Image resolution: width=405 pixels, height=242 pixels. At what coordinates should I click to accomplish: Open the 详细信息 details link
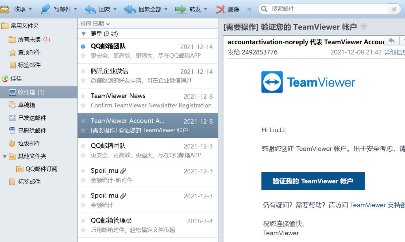(395, 52)
